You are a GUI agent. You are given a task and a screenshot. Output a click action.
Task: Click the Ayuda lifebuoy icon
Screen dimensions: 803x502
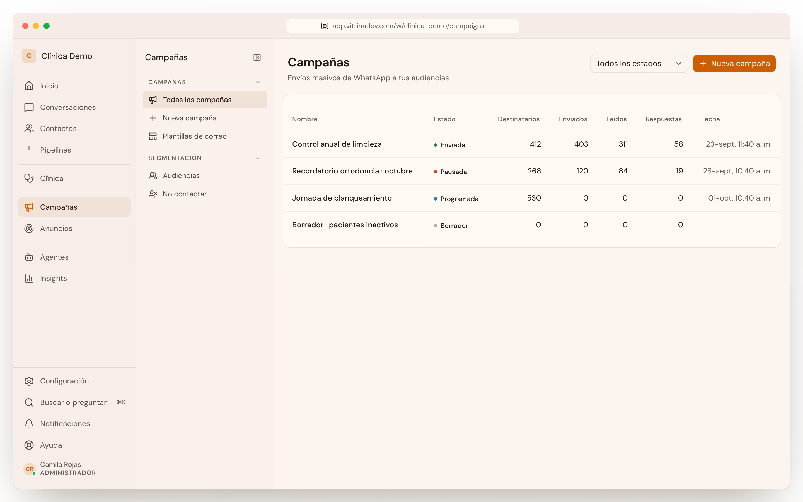tap(29, 445)
